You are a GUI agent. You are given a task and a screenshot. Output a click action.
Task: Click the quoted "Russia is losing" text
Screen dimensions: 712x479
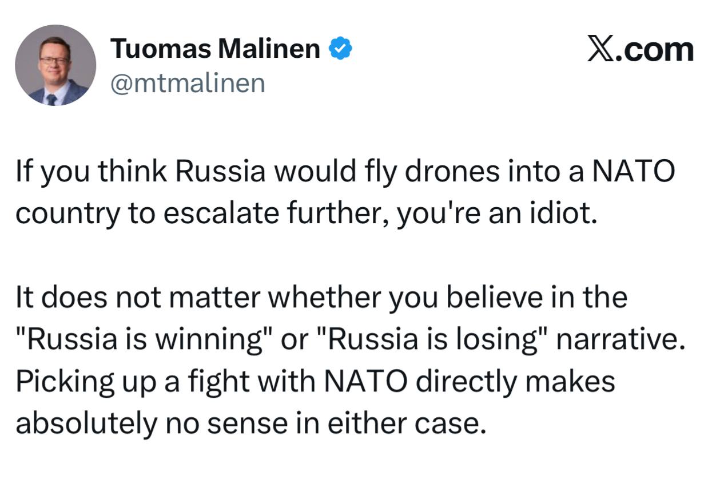tap(429, 341)
